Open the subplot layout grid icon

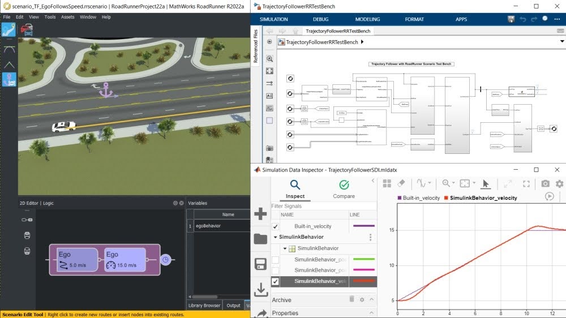[387, 183]
